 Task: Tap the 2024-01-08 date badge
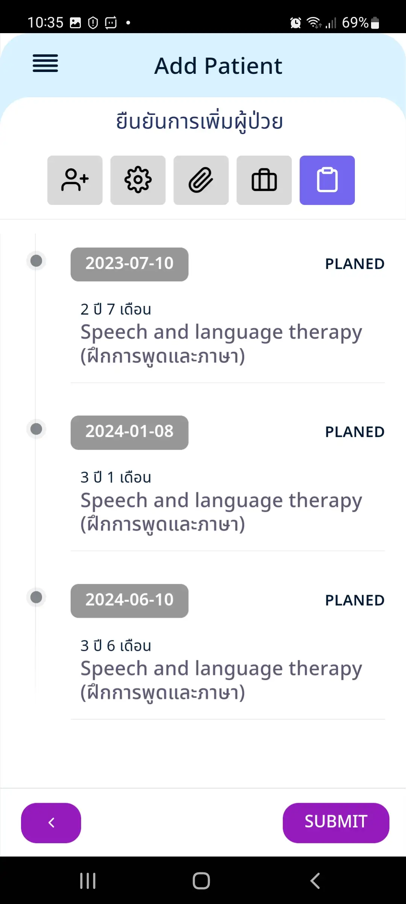[129, 432]
